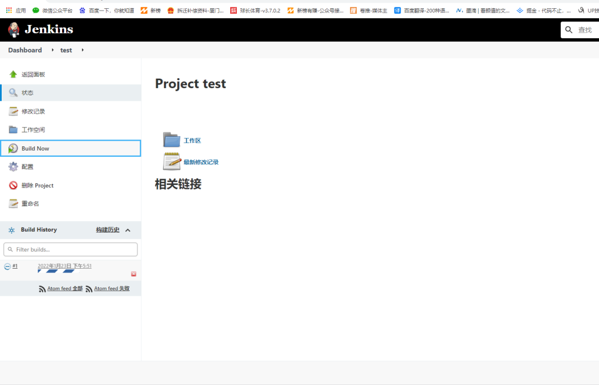Screen dimensions: 599x385
Task: Open 重命名 in the sidebar
Action: coord(30,204)
